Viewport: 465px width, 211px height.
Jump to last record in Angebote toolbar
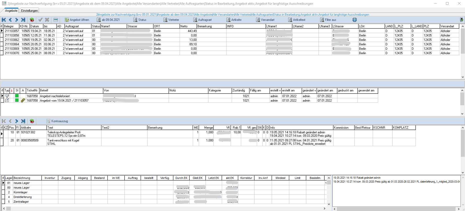[x=23, y=20]
